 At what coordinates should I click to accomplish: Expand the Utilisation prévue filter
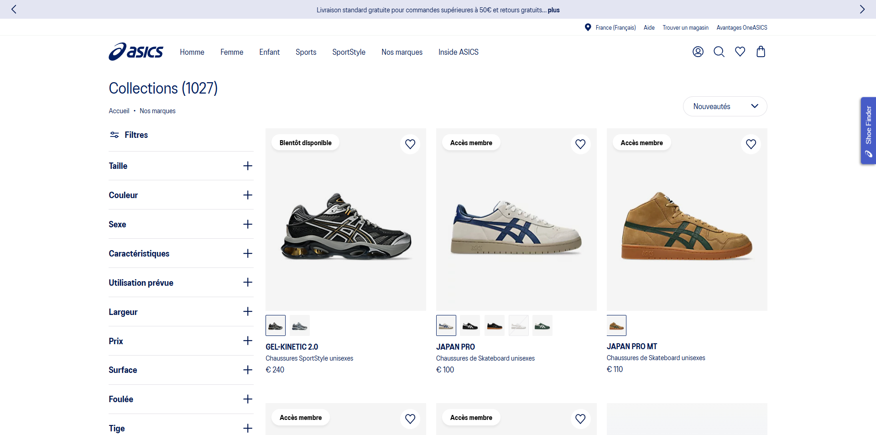coord(181,283)
